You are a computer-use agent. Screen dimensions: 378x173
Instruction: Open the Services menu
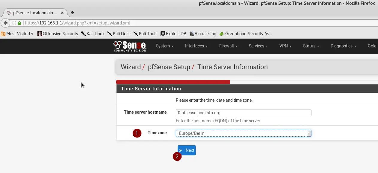[258, 46]
